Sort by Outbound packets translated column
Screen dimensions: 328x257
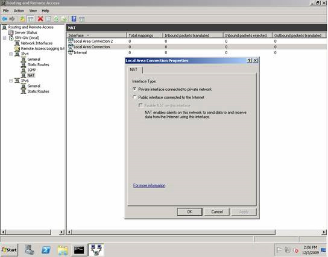pos(299,36)
